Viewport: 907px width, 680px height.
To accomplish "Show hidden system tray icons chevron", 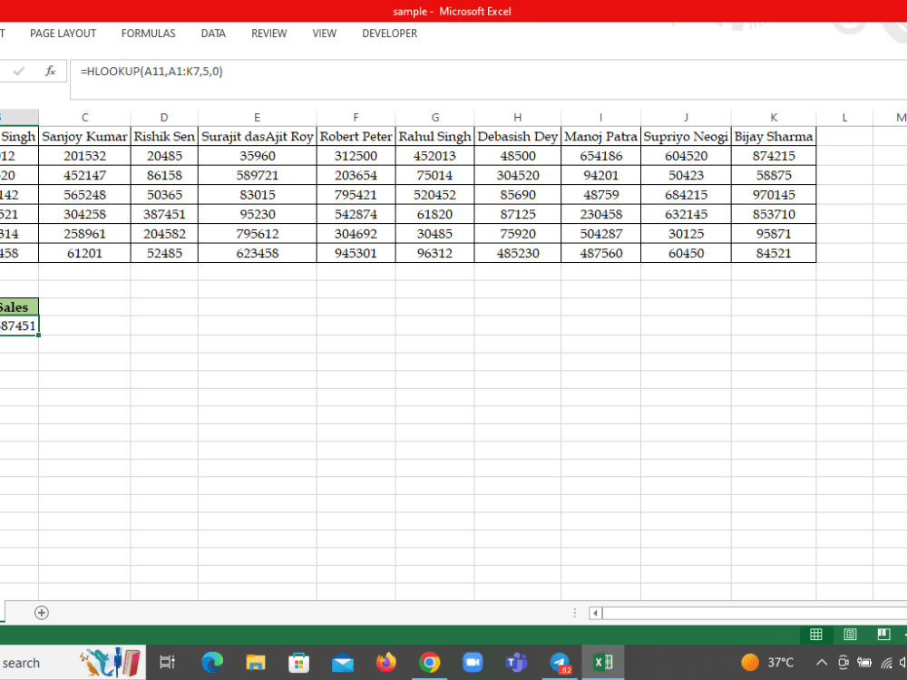I will [x=822, y=663].
